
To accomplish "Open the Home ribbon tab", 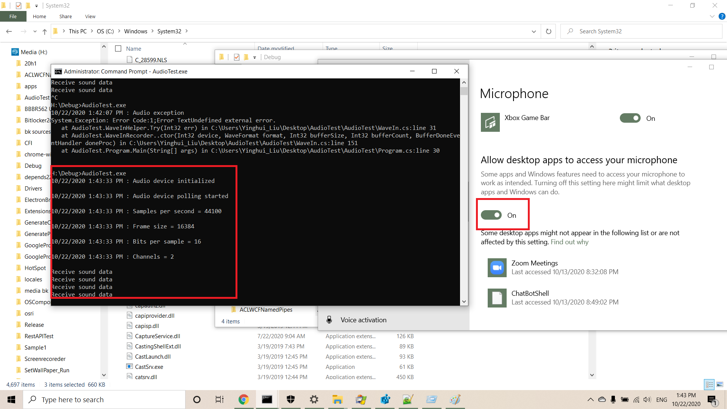I will pyautogui.click(x=39, y=16).
